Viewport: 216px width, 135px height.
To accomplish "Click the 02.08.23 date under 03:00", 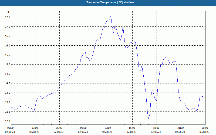I will (x=34, y=132).
